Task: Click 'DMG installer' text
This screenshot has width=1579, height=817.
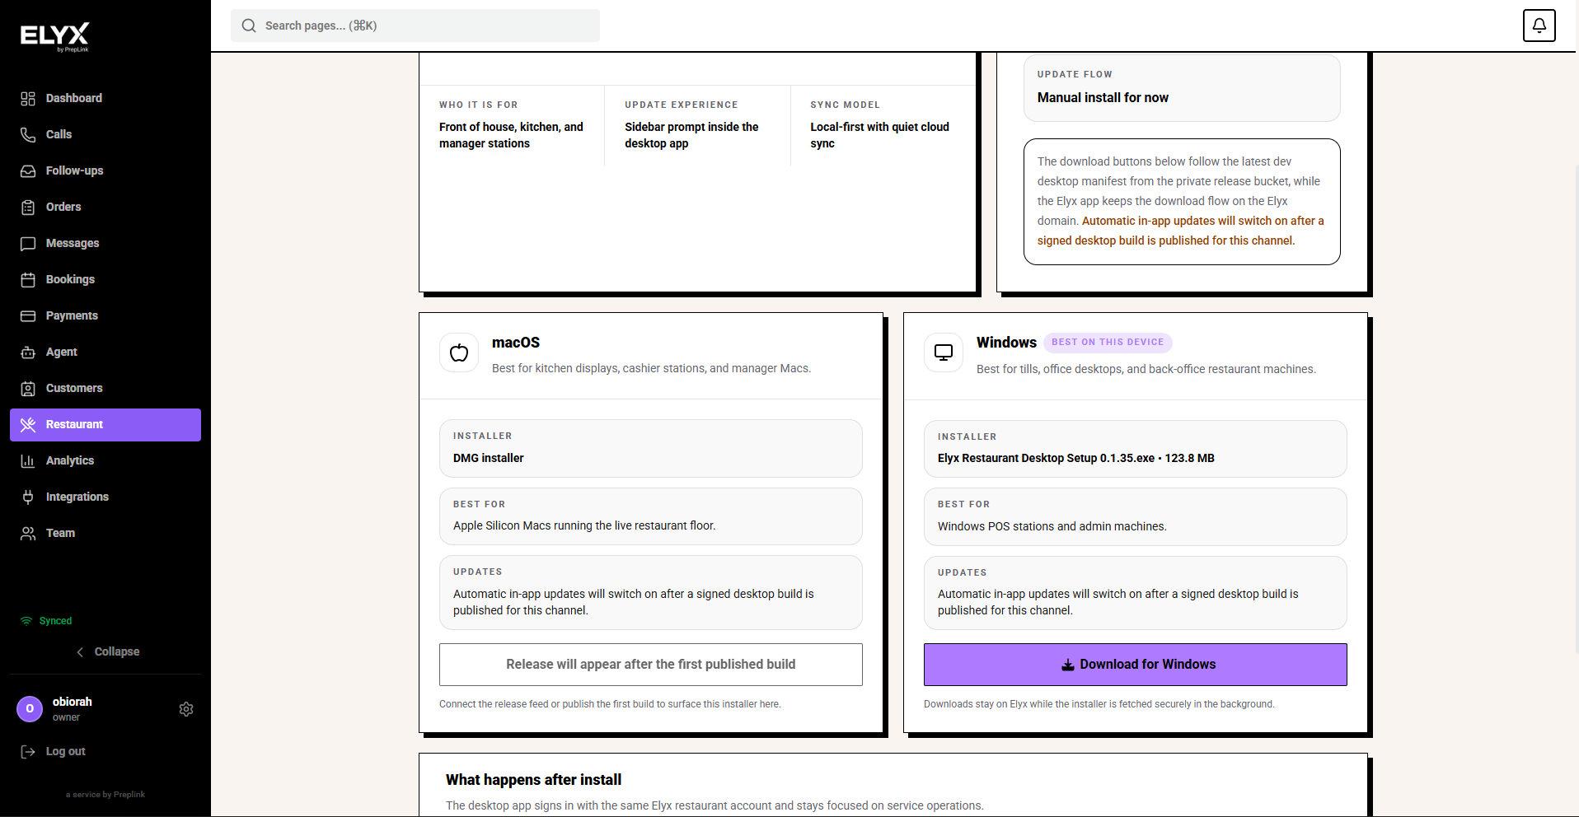Action: point(489,459)
